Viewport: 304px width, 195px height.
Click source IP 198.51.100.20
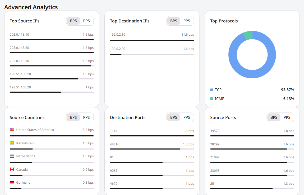pyautogui.click(x=20, y=87)
